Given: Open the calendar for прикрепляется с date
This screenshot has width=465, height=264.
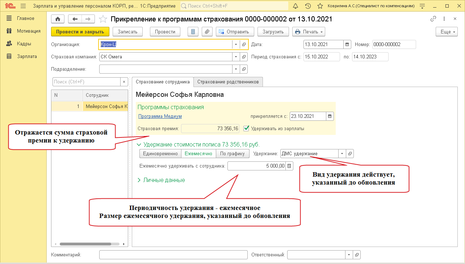Looking at the screenshot, I should [330, 116].
